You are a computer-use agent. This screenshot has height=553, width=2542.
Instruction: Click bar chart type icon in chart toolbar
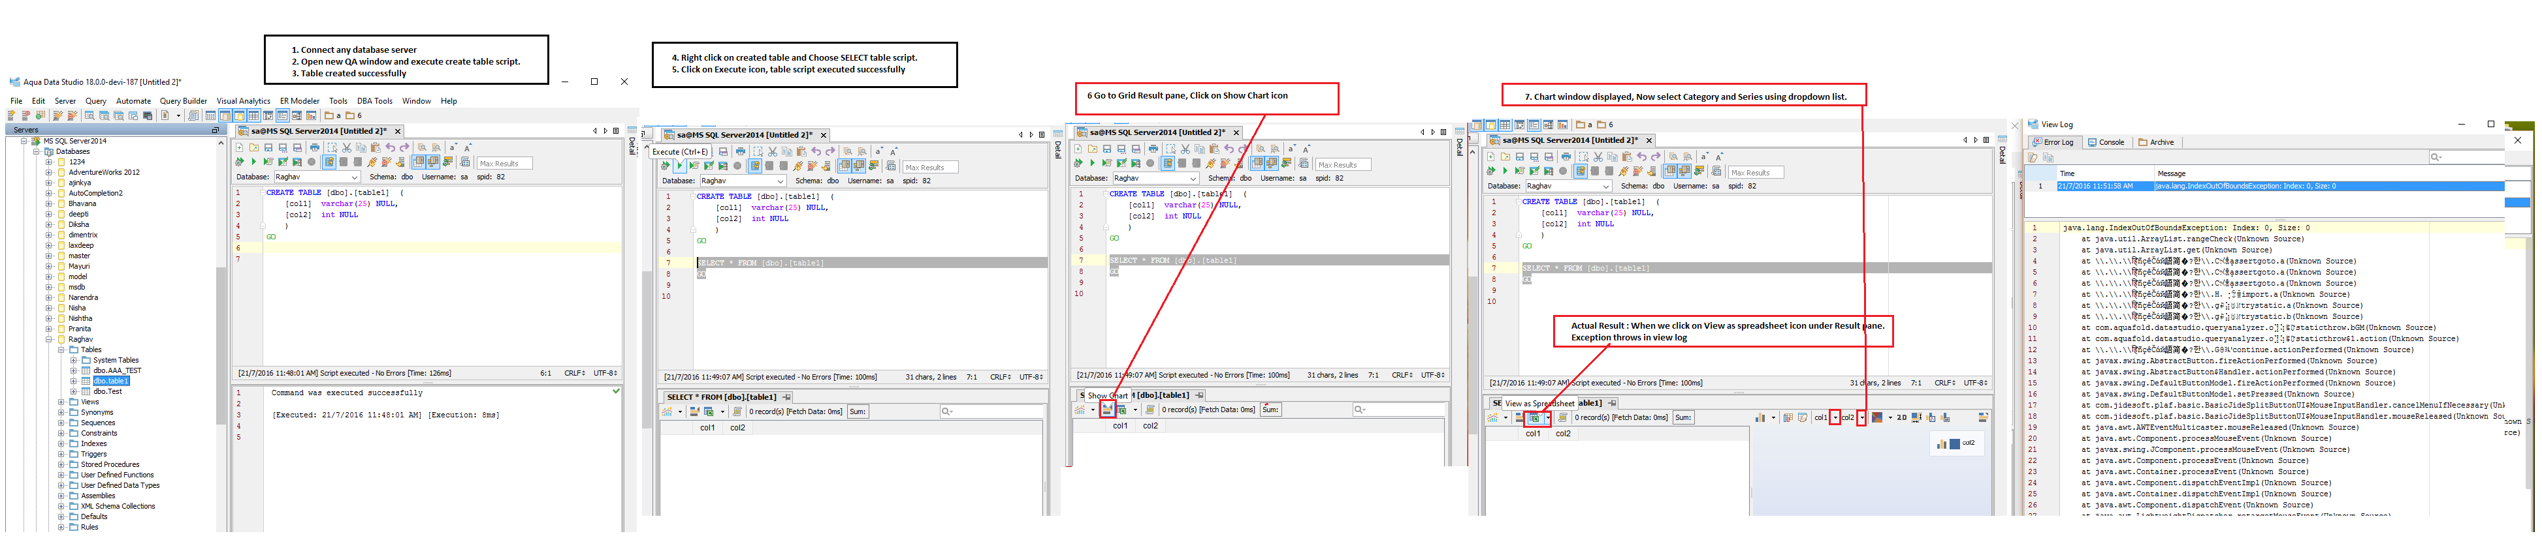(1760, 417)
